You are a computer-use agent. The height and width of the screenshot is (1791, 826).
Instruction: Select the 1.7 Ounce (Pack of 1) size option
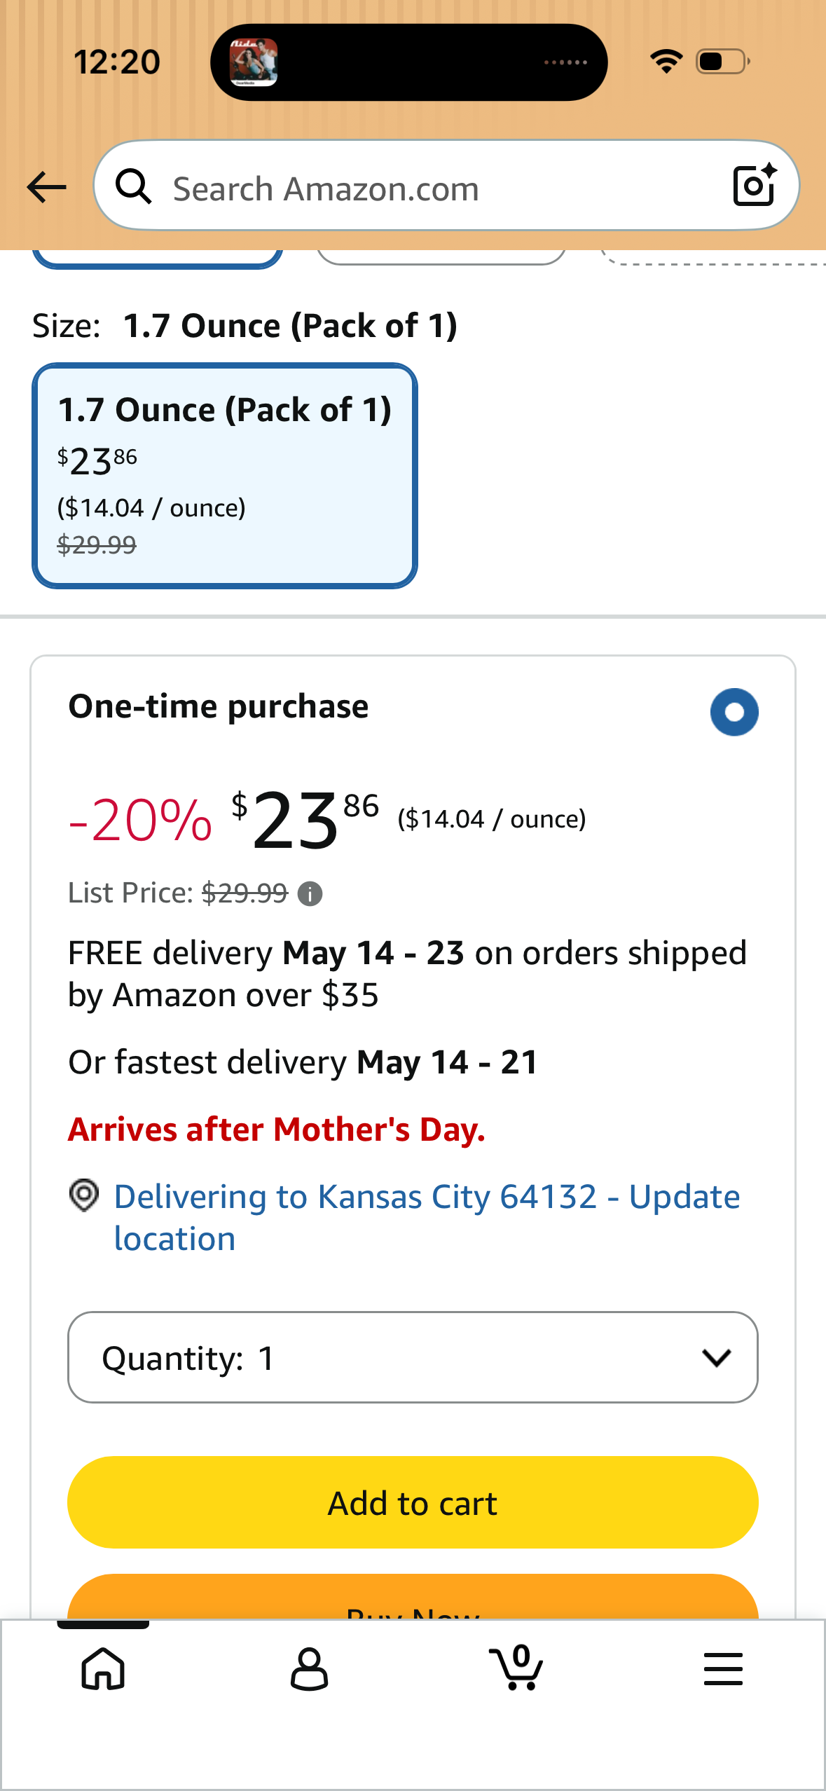pyautogui.click(x=225, y=476)
